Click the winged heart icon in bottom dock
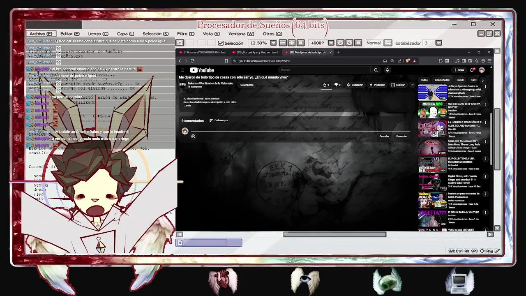Viewport: 526px width, 296px height. click(223, 280)
